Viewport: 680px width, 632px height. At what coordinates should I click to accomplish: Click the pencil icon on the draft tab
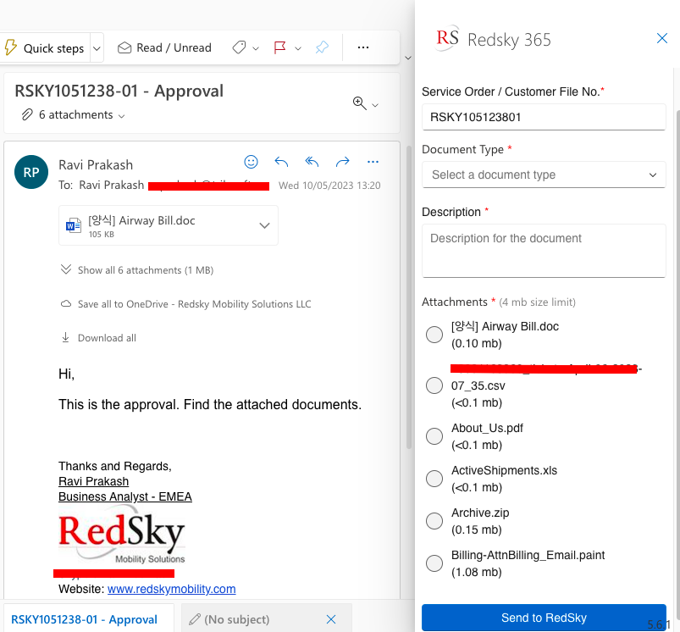[x=195, y=619]
